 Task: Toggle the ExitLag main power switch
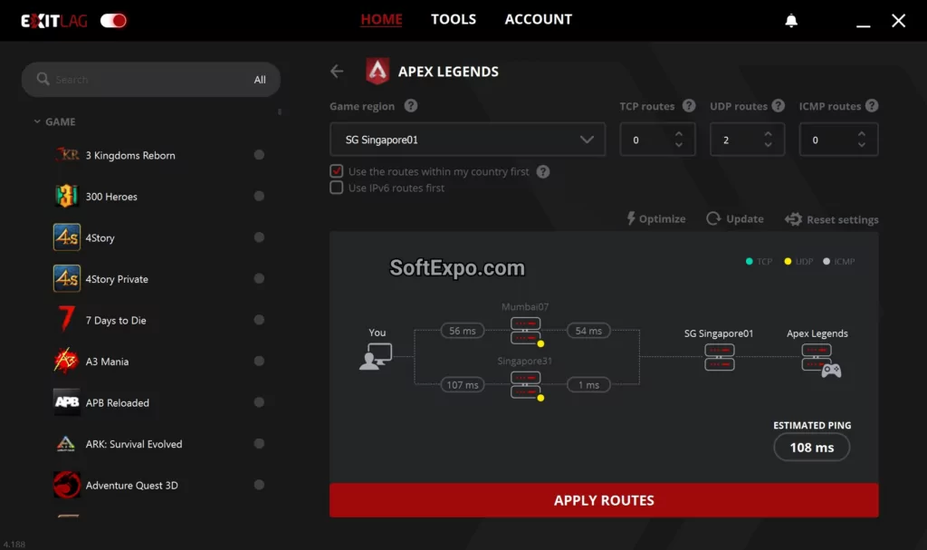[114, 20]
